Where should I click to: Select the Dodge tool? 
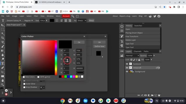click(x=3, y=59)
